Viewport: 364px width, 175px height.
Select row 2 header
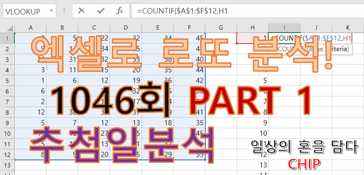pos(7,49)
